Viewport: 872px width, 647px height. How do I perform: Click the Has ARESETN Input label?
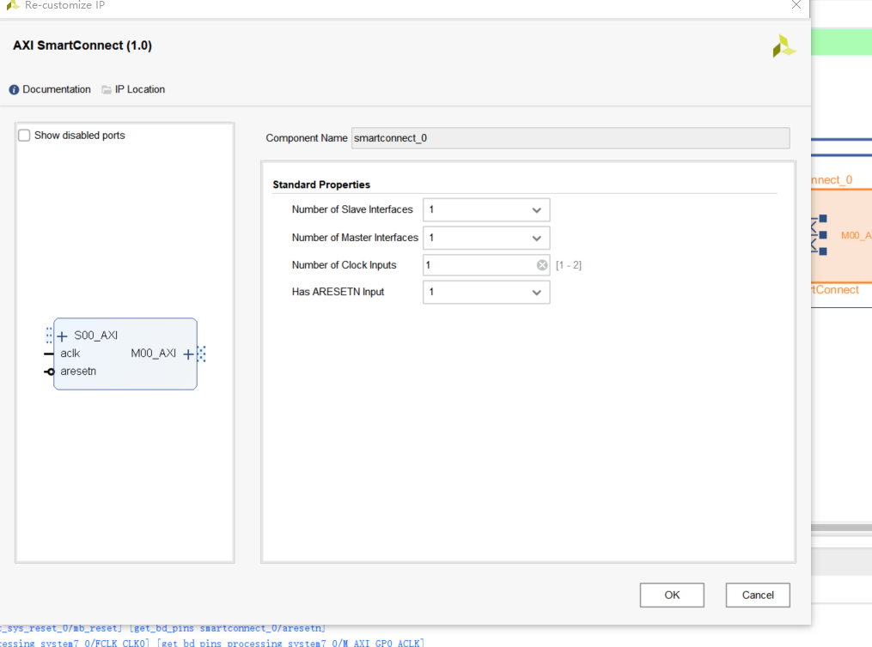tap(338, 292)
